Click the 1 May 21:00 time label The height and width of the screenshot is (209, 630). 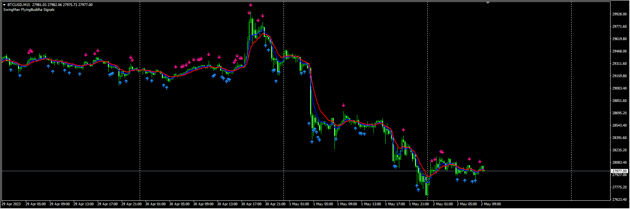coord(419,204)
